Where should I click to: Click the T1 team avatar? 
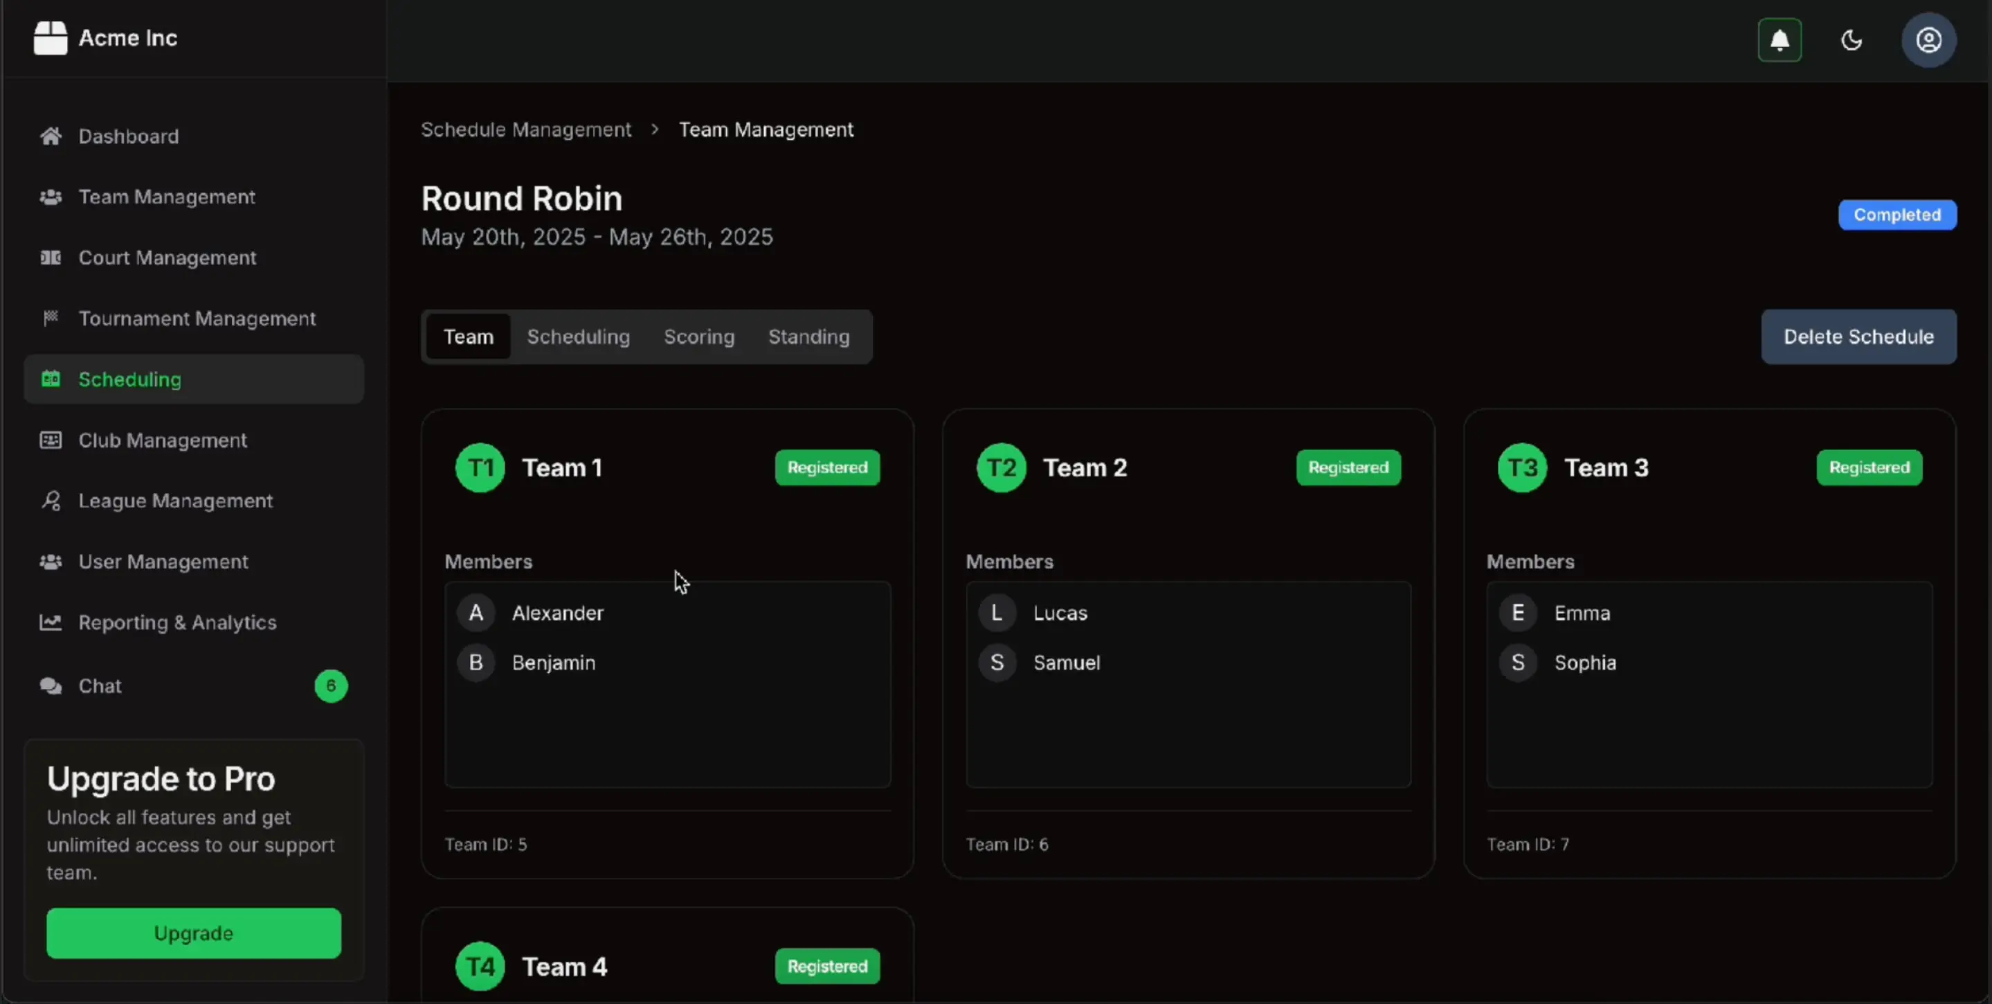480,467
